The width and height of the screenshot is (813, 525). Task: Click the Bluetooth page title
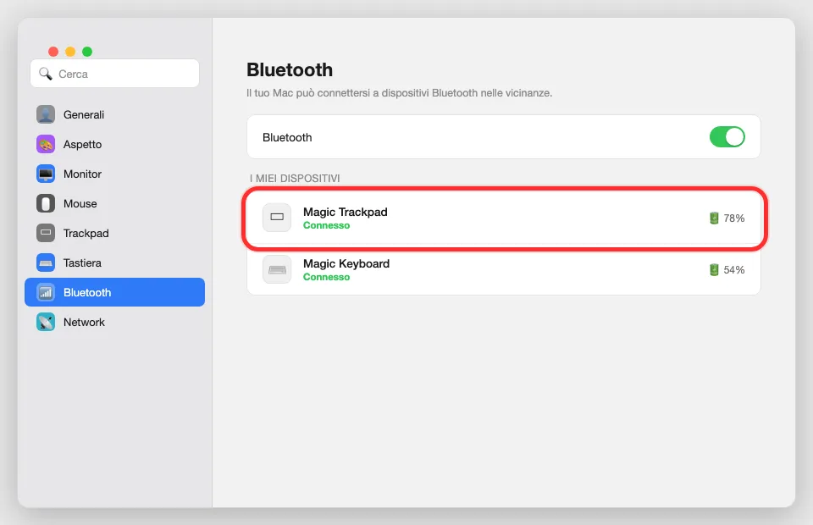coord(290,70)
